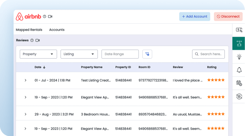Open help icon next to Airbnb logo

[x=45, y=16]
